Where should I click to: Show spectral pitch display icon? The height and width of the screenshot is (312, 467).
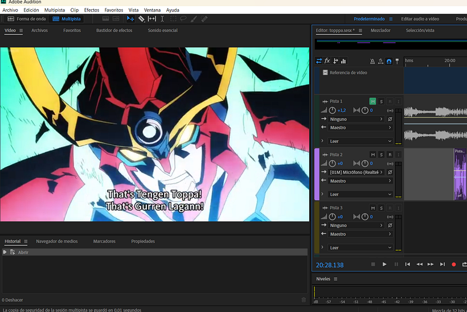coord(116,19)
